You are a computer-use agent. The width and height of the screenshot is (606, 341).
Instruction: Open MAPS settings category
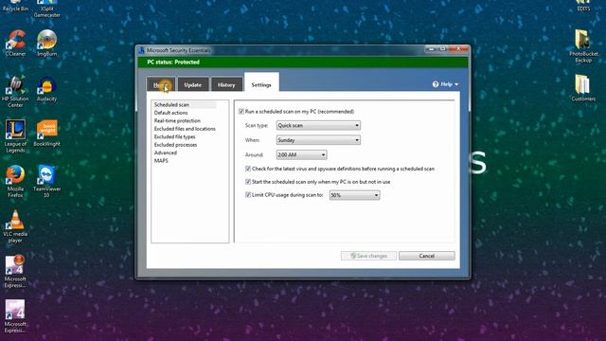(161, 161)
